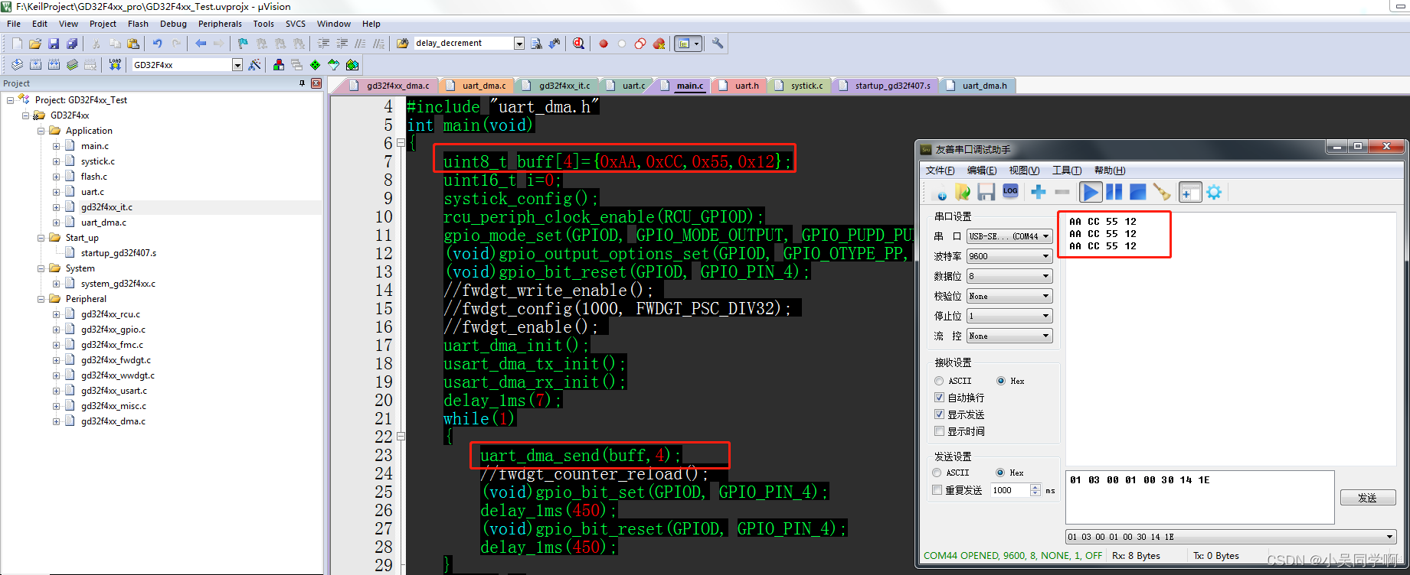Open the 停止位 dropdown
The width and height of the screenshot is (1410, 575).
pyautogui.click(x=1009, y=316)
